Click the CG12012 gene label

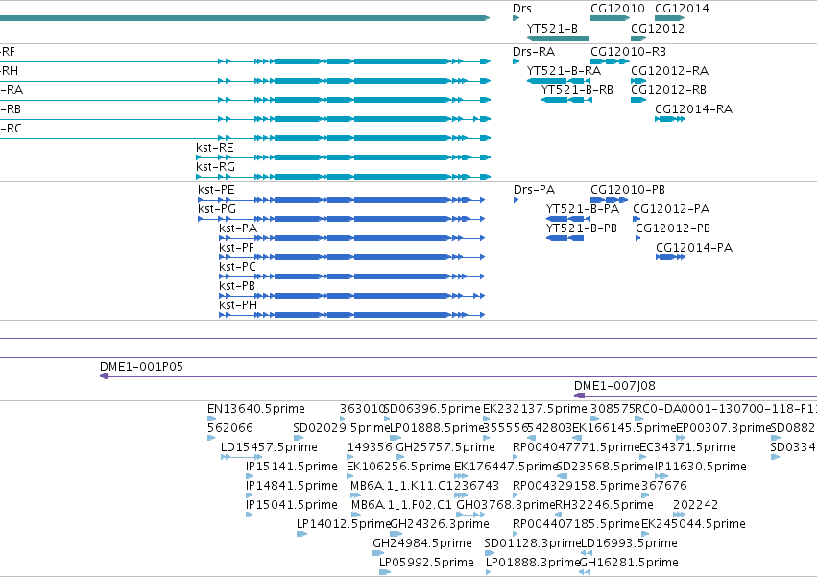pyautogui.click(x=658, y=28)
